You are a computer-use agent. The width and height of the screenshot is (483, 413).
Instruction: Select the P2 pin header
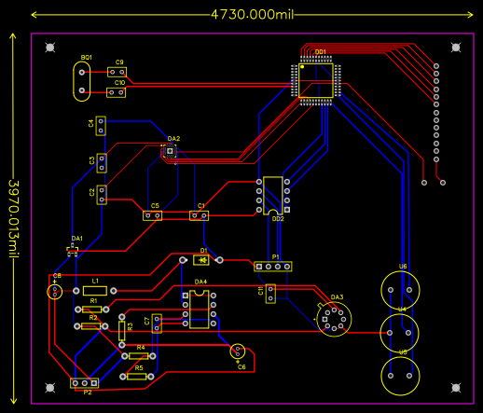(x=85, y=383)
